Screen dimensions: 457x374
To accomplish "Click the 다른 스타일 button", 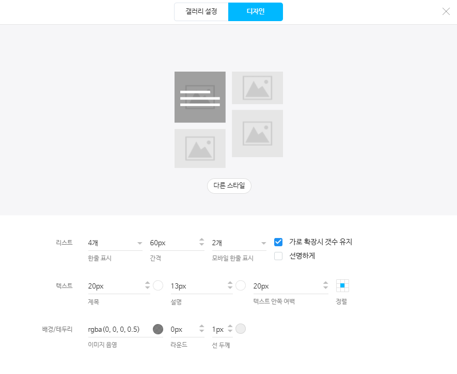I will pos(229,185).
